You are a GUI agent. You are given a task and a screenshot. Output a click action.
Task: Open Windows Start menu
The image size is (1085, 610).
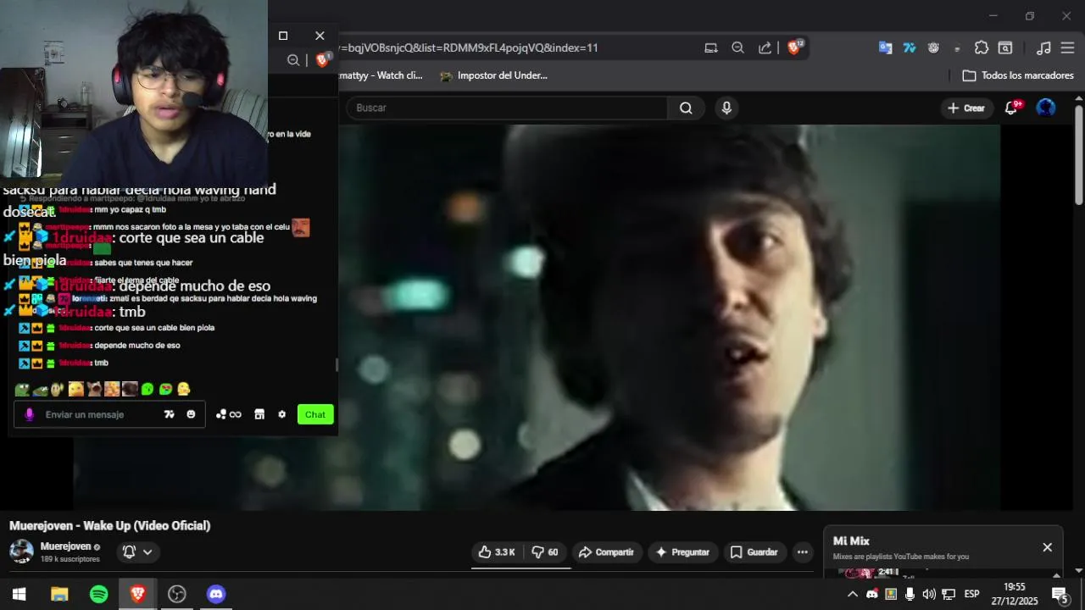[x=19, y=594]
